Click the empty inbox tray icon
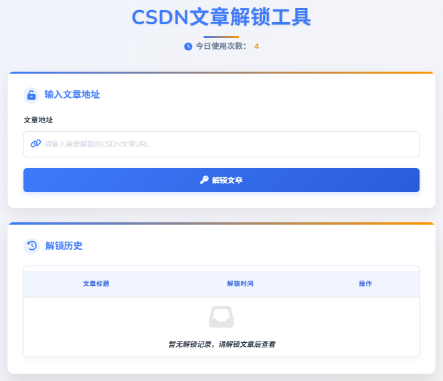Viewport: 443px width, 381px height. pyautogui.click(x=221, y=317)
